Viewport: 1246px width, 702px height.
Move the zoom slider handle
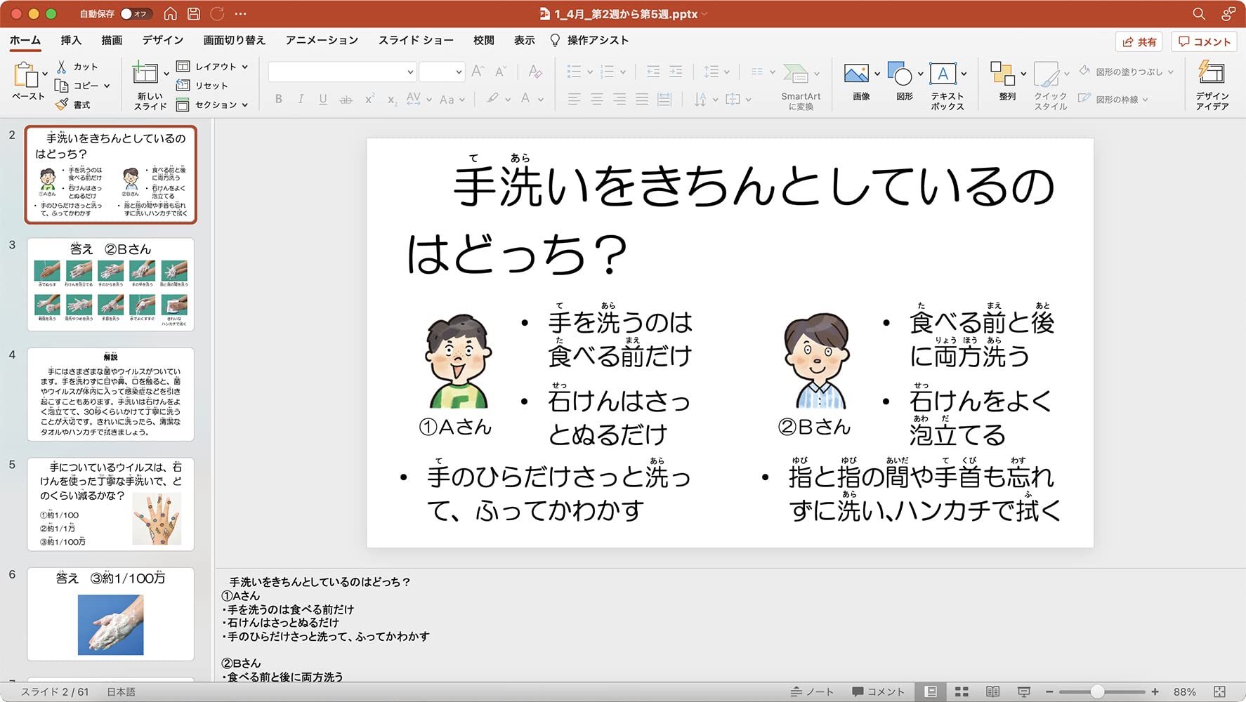coord(1096,691)
